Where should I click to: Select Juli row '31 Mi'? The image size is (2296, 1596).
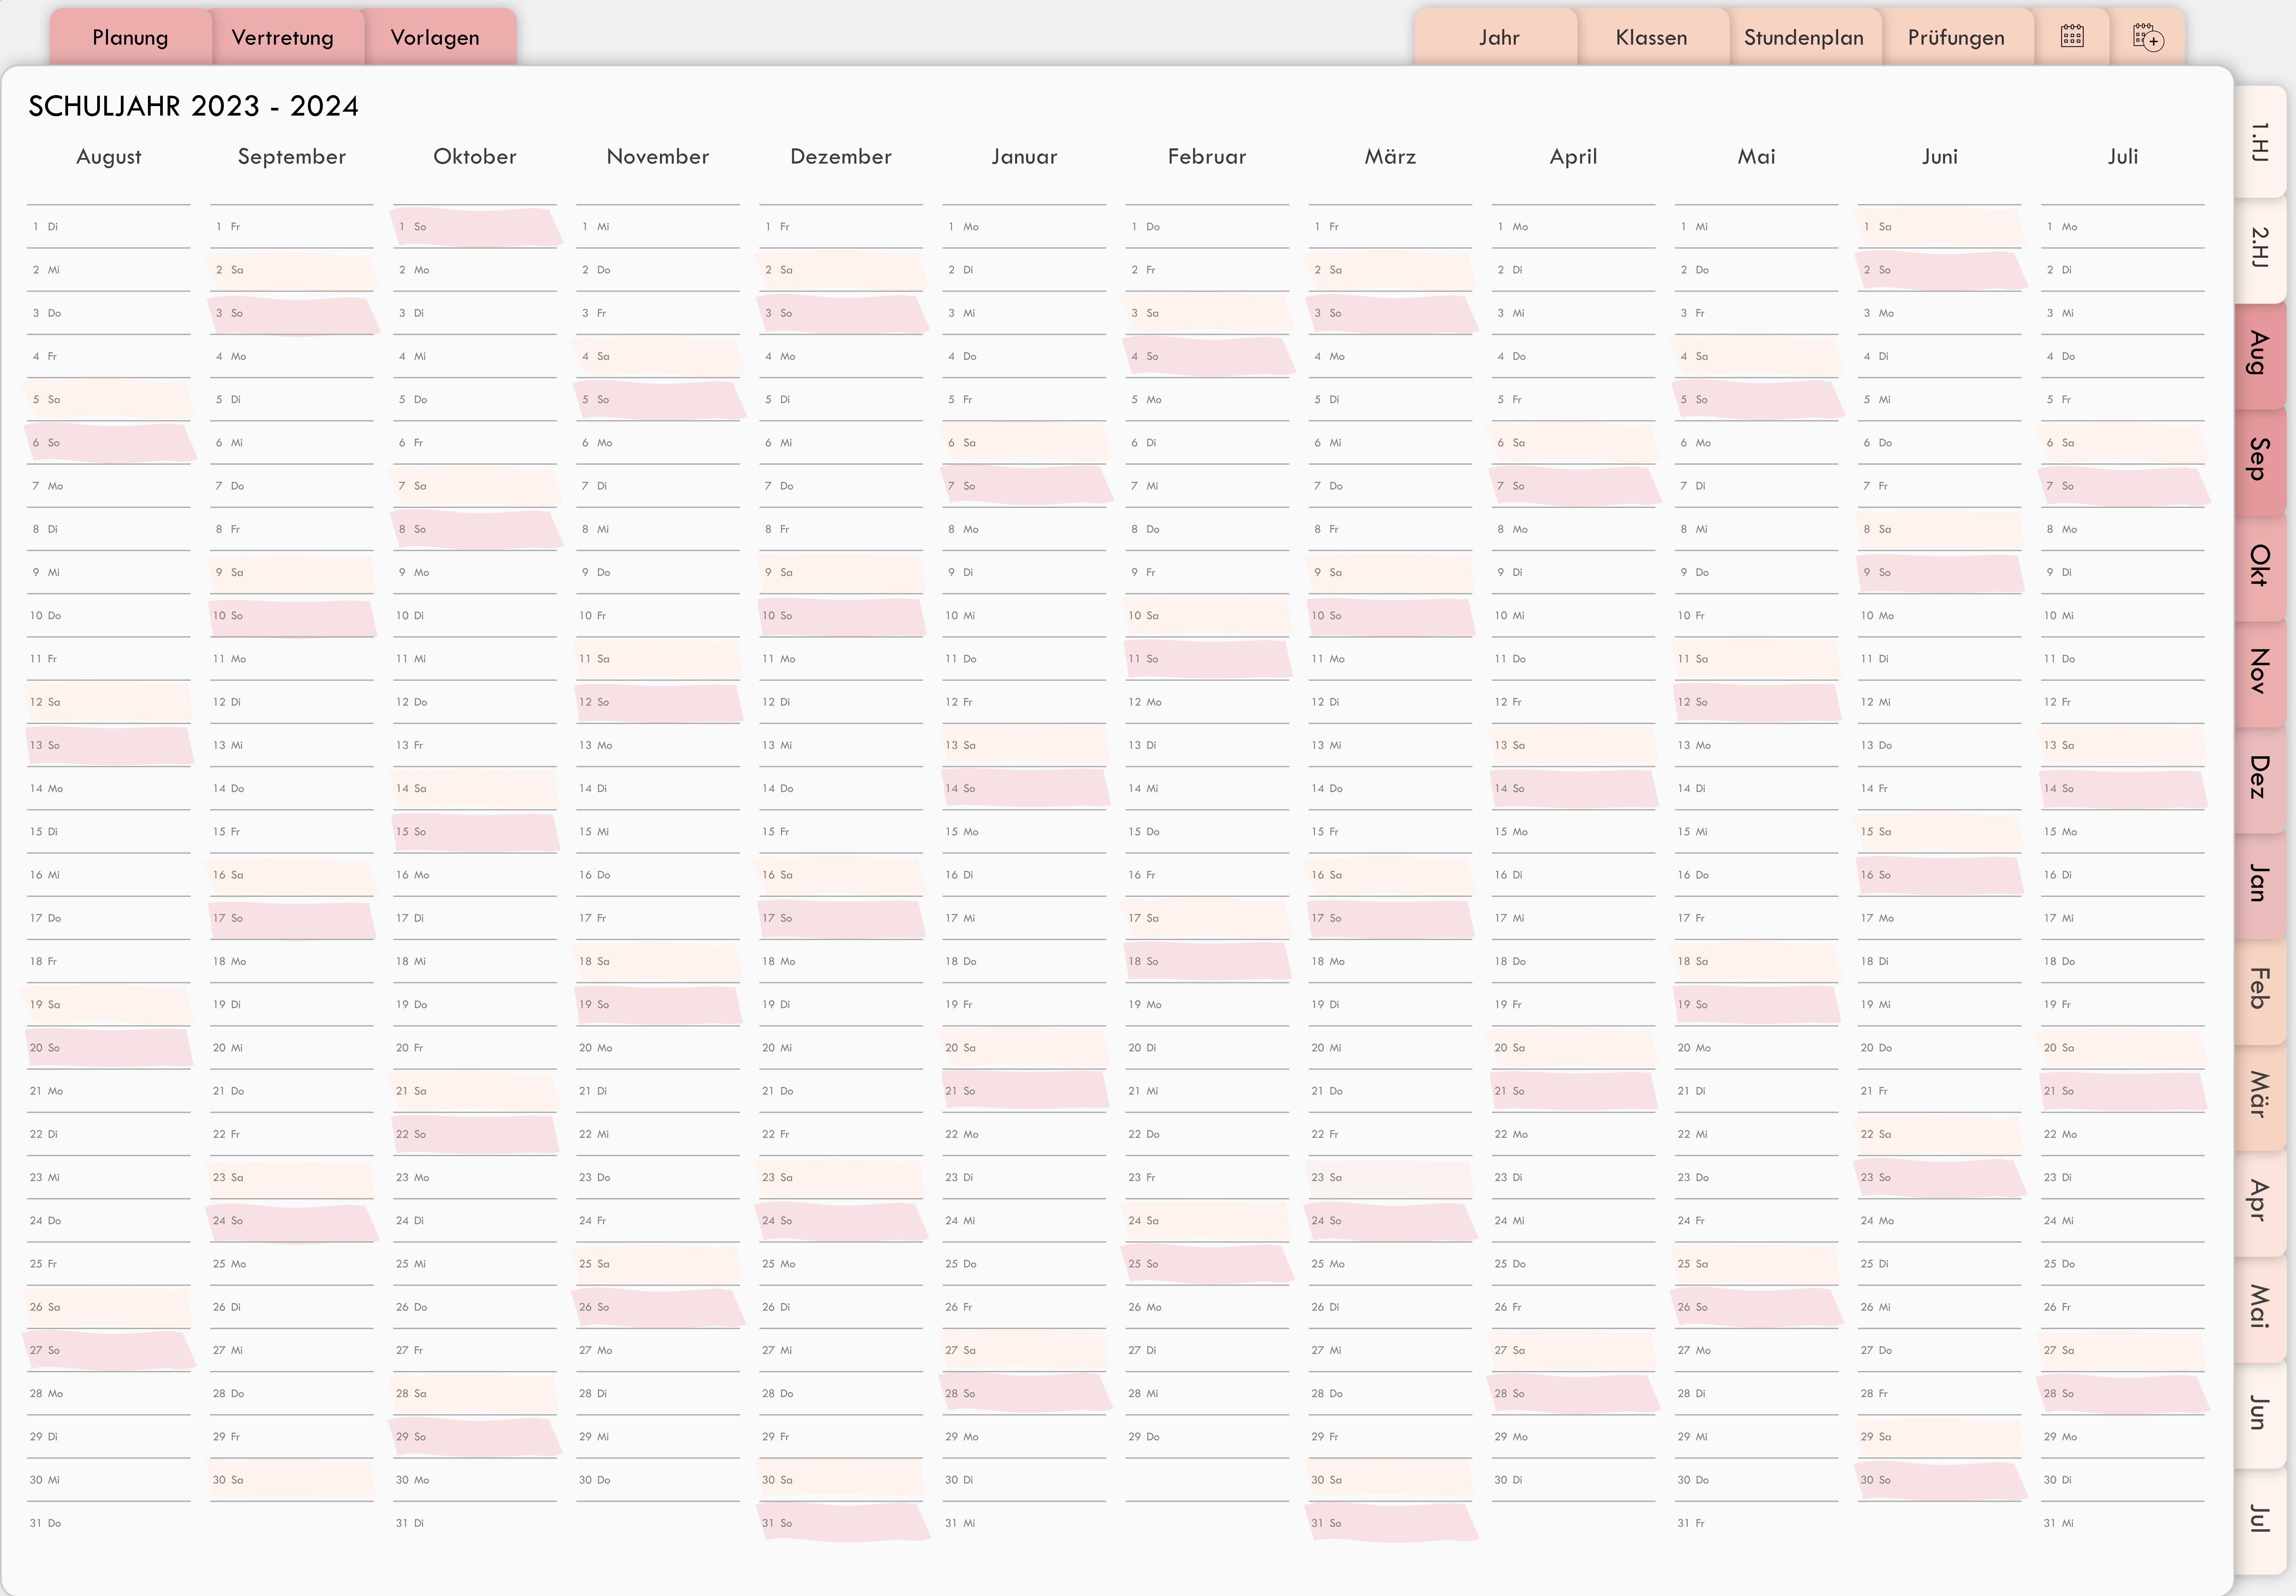tap(2123, 1523)
